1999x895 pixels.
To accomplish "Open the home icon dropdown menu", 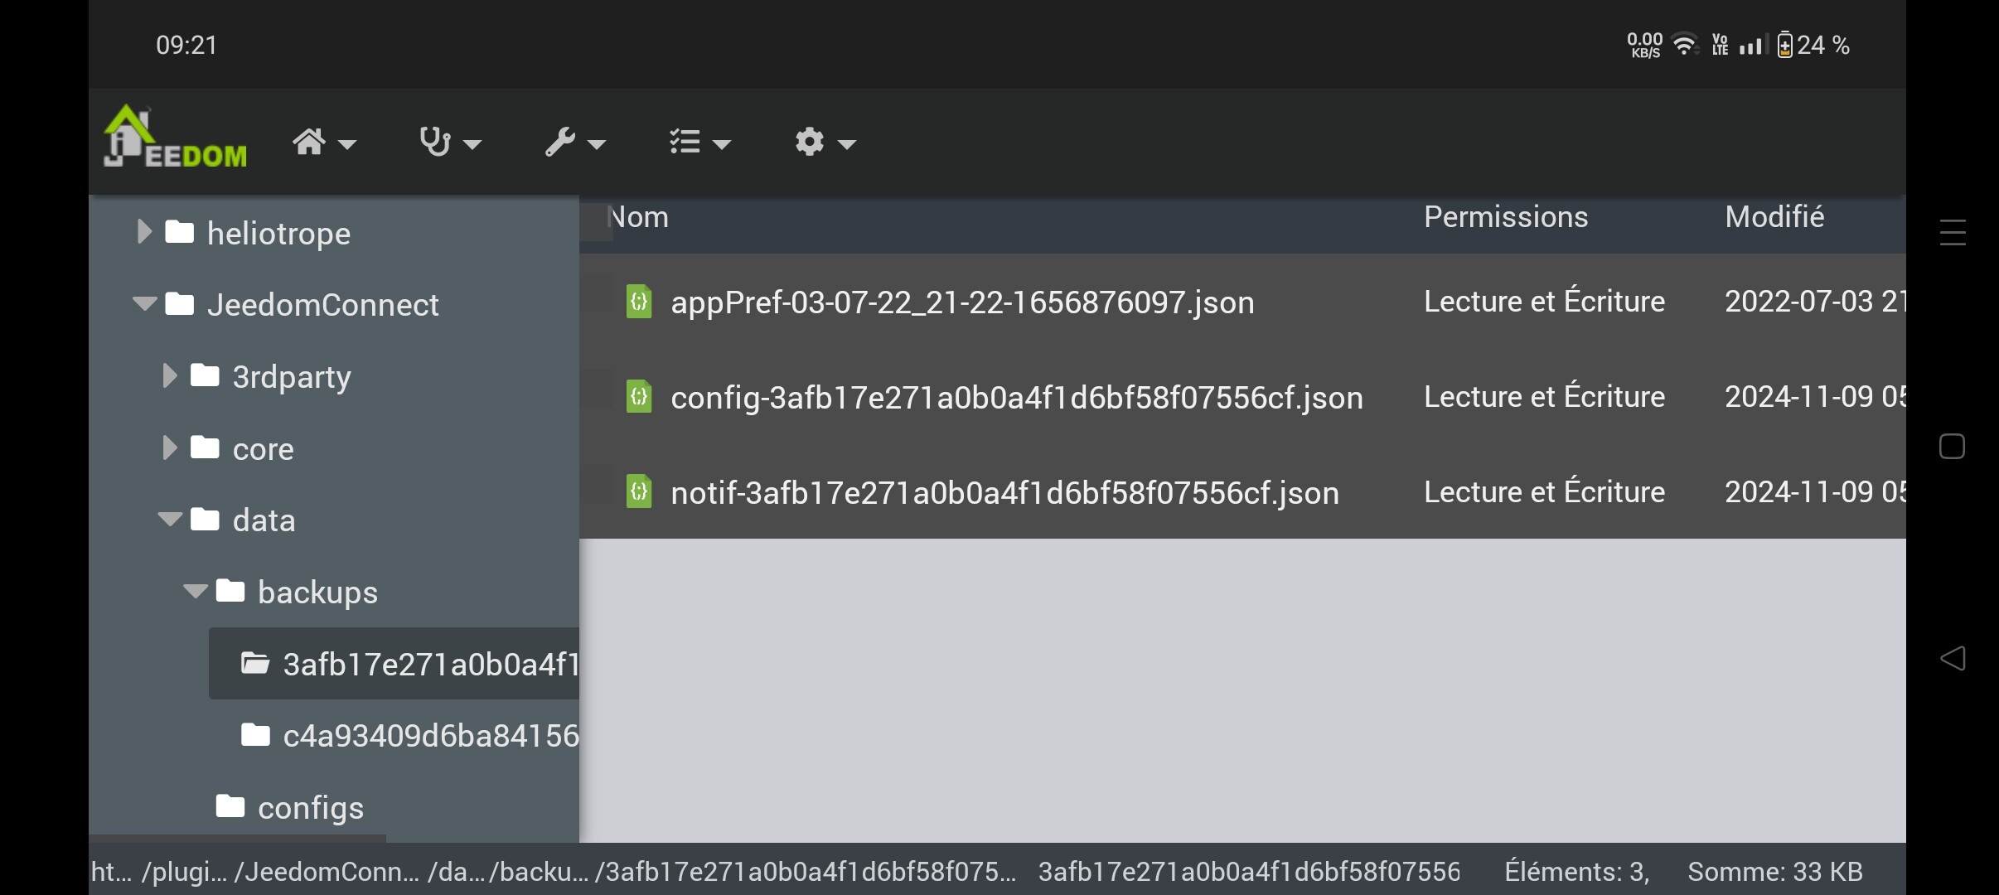I will (323, 143).
